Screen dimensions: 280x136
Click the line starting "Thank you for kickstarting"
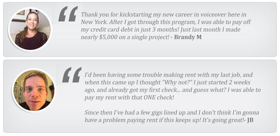pos(164,14)
